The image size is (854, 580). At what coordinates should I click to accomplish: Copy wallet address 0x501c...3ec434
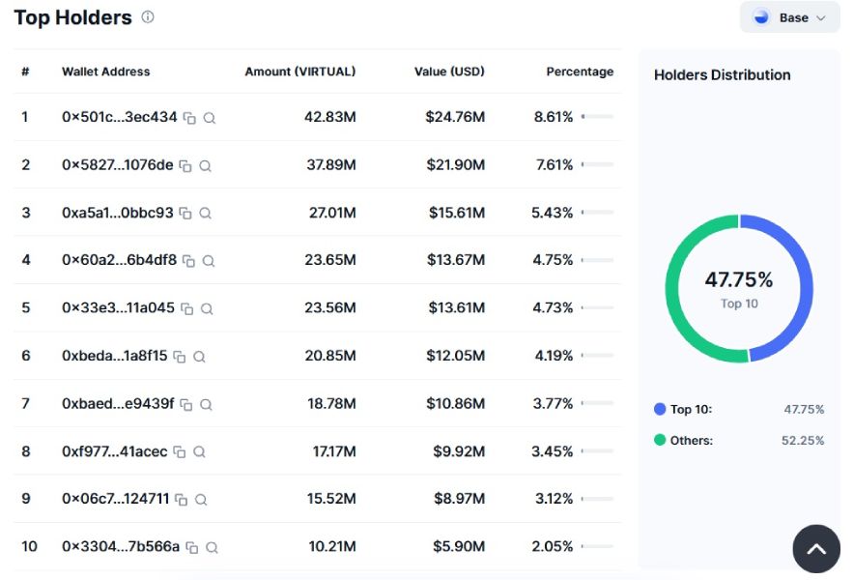(x=189, y=118)
